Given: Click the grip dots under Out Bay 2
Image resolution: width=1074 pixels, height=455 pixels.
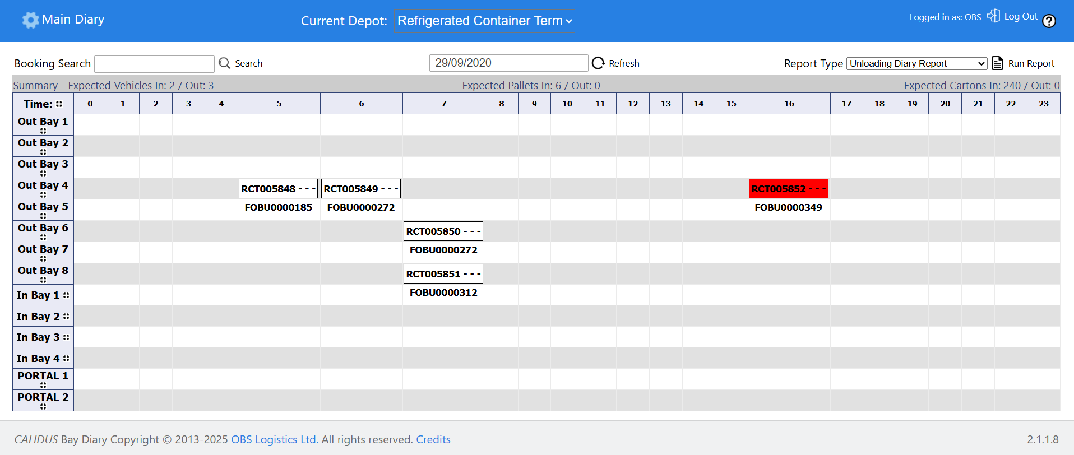Looking at the screenshot, I should (43, 152).
